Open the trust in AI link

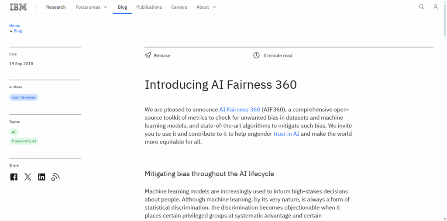[286, 134]
